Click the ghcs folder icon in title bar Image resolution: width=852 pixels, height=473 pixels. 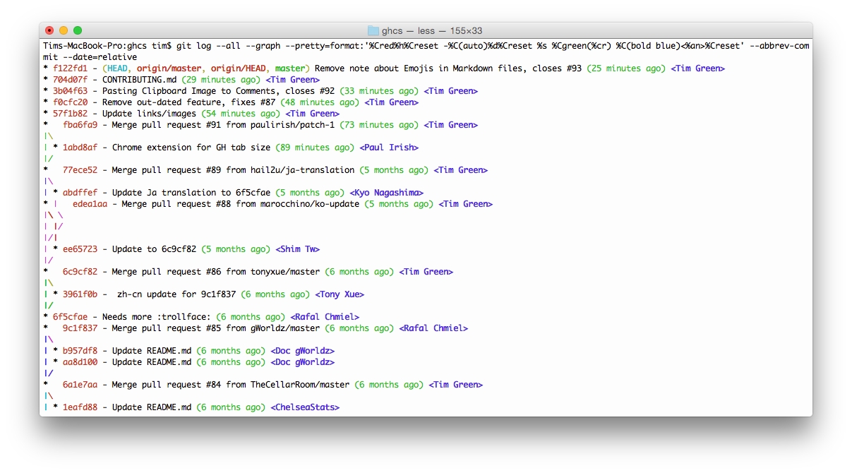pos(373,30)
